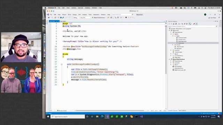Open the Build menu
Viewport: 223px width, 125px height.
[x=69, y=15]
